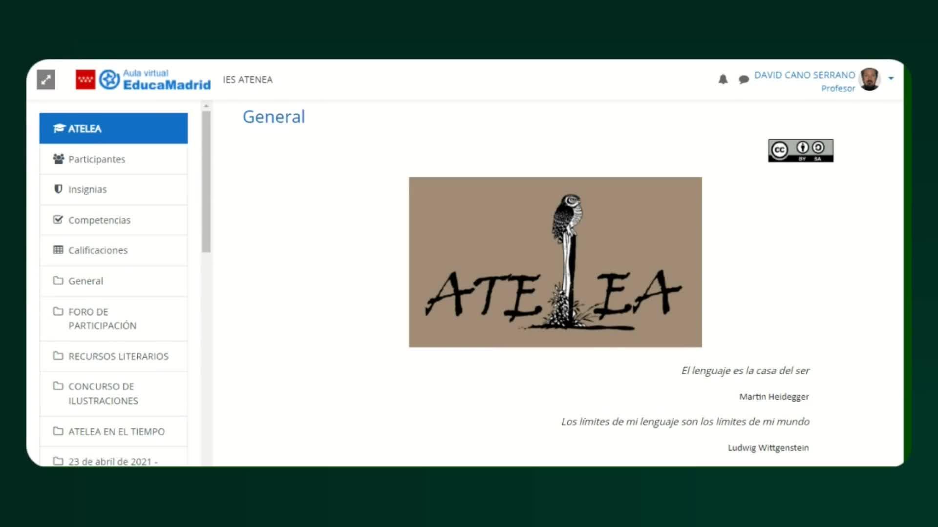Open the messages chat bubble icon

[x=744, y=80]
